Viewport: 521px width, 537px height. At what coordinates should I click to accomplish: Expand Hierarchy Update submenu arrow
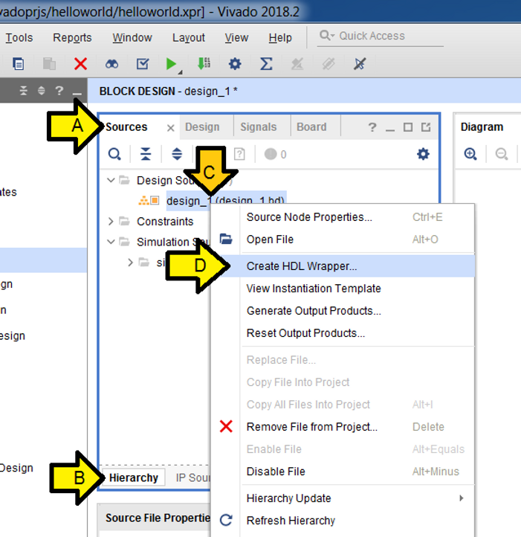click(462, 498)
